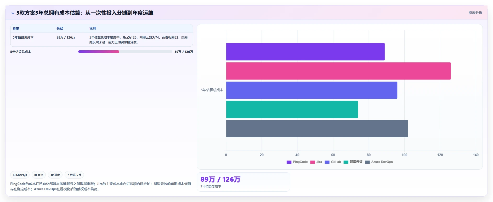Image resolution: width=493 pixels, height=202 pixels.
Task: Click the teal 阿里云效 legend swatch
Action: [346, 162]
